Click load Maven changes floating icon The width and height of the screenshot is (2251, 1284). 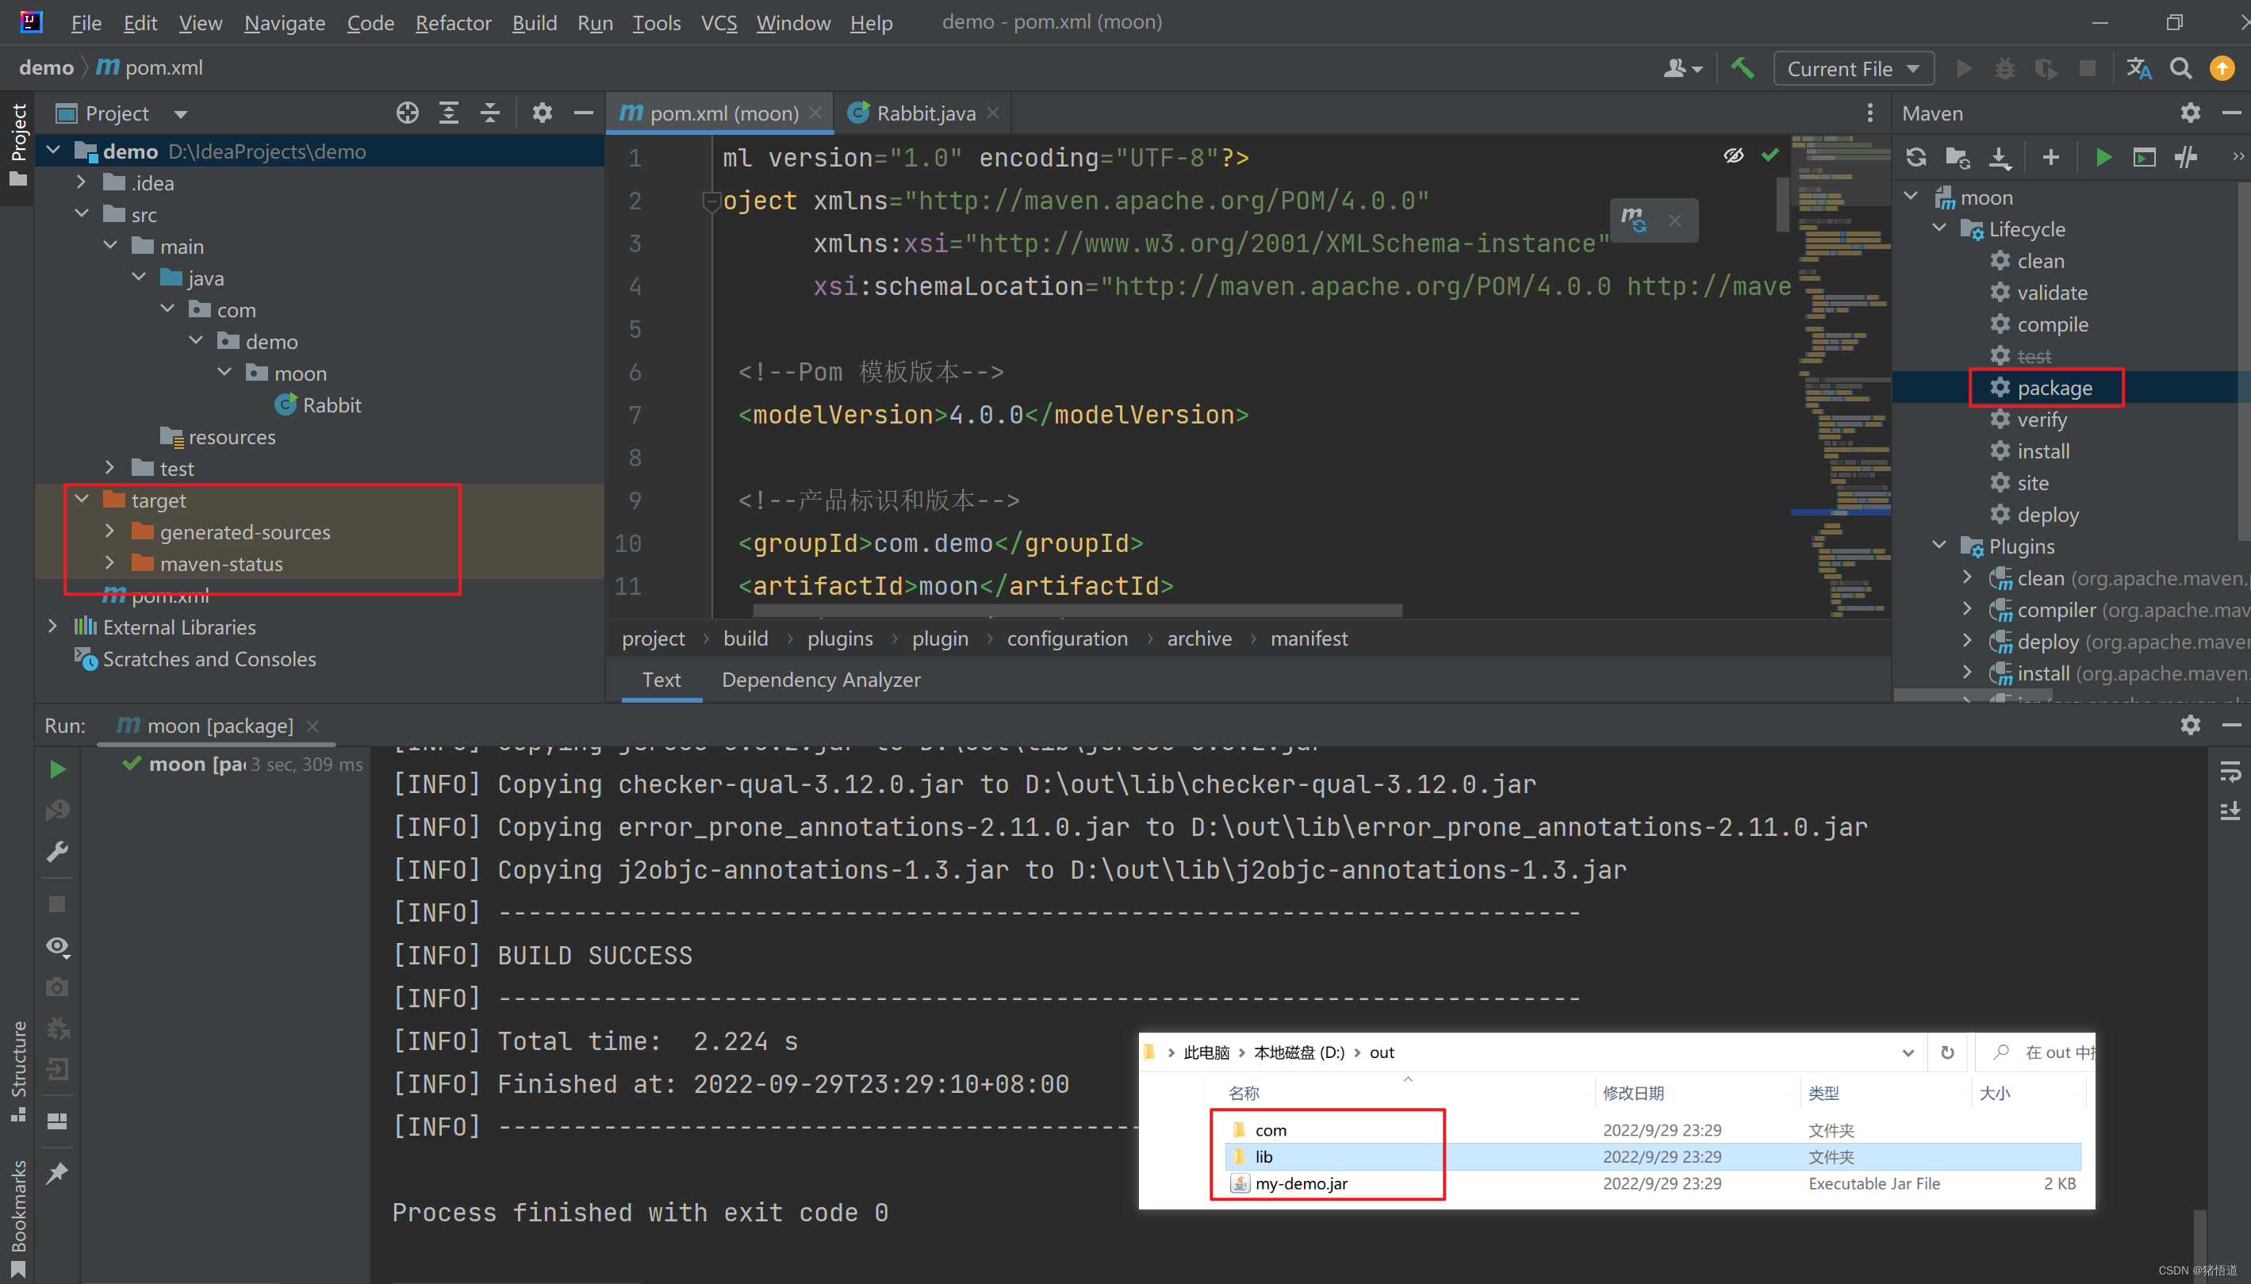click(x=1634, y=220)
